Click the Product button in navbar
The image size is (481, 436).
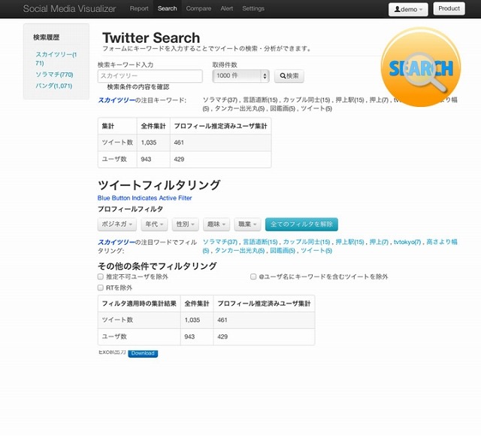click(x=449, y=9)
